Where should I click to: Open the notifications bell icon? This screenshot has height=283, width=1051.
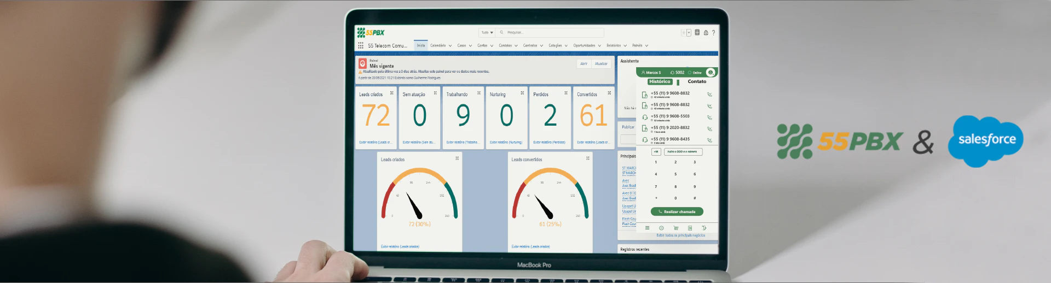[x=706, y=33]
